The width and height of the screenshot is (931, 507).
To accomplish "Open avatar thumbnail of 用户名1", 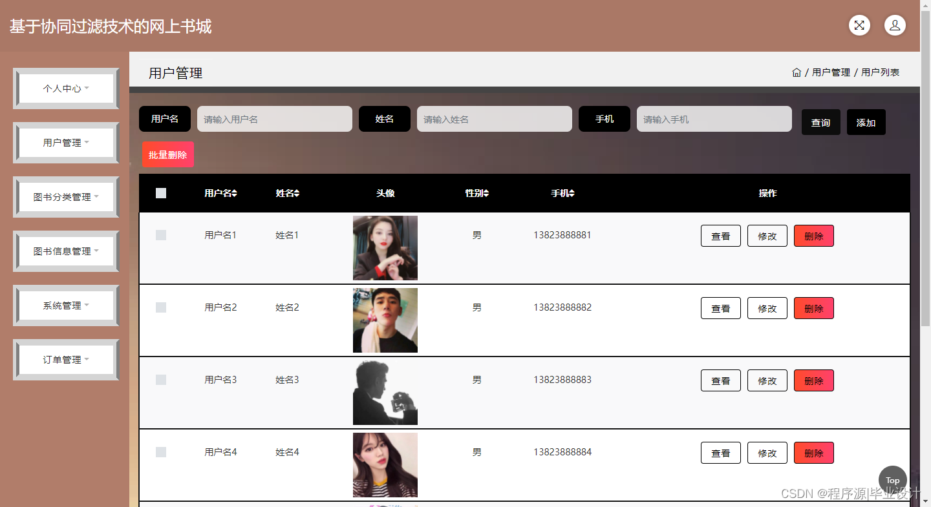I will pyautogui.click(x=385, y=248).
